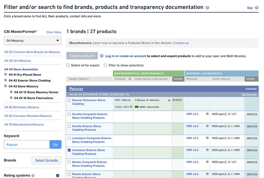
Task: Open CO2e | EC3 program link
Action: pyautogui.click(x=122, y=107)
